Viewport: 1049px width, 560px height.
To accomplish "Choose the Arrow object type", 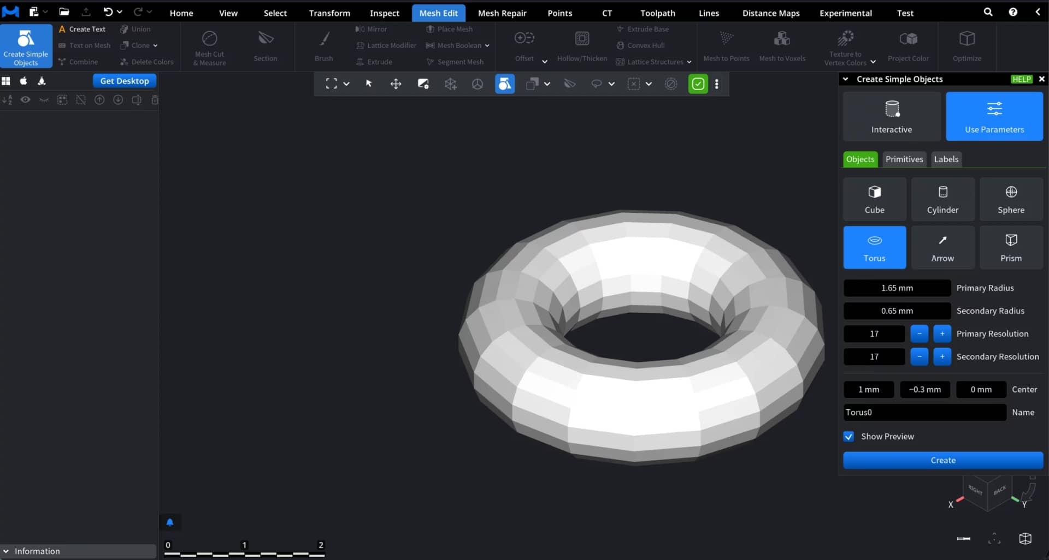I will coord(942,248).
